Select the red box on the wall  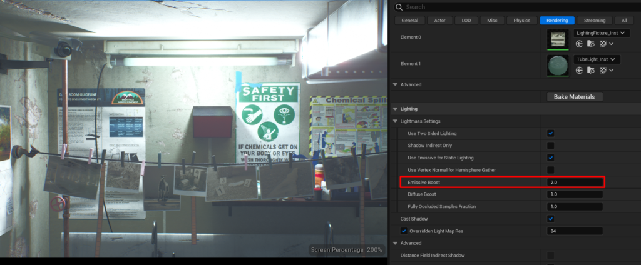click(x=213, y=122)
